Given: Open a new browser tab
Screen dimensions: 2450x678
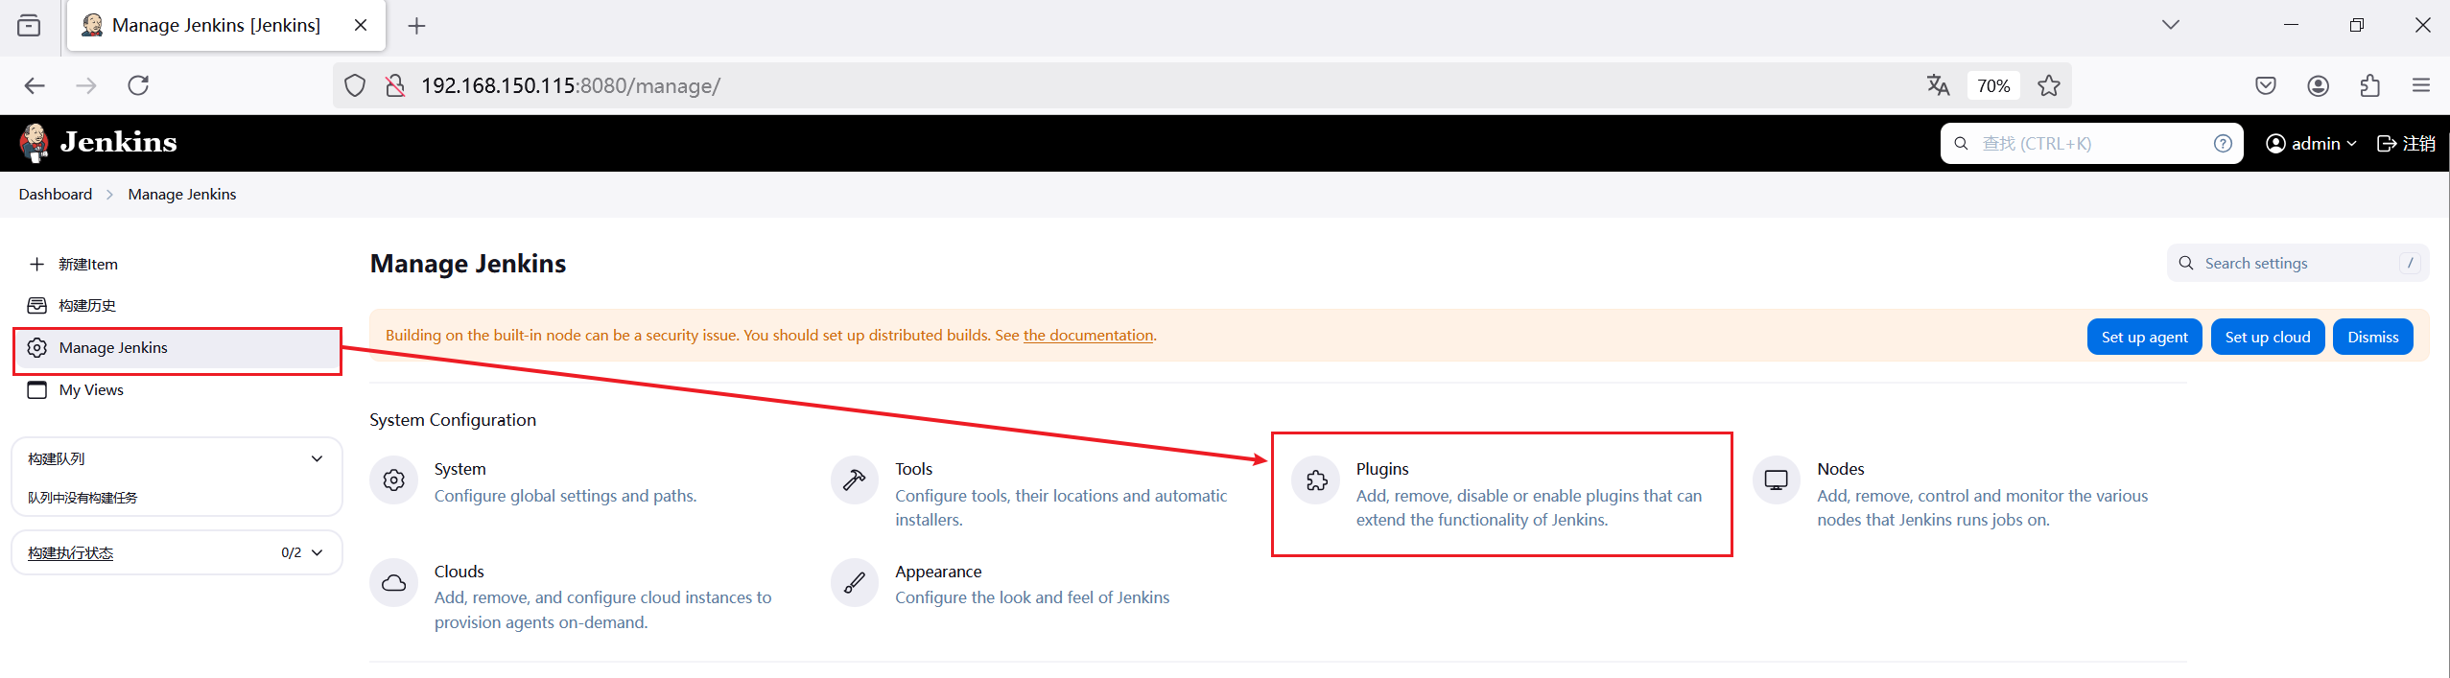Looking at the screenshot, I should click(416, 26).
